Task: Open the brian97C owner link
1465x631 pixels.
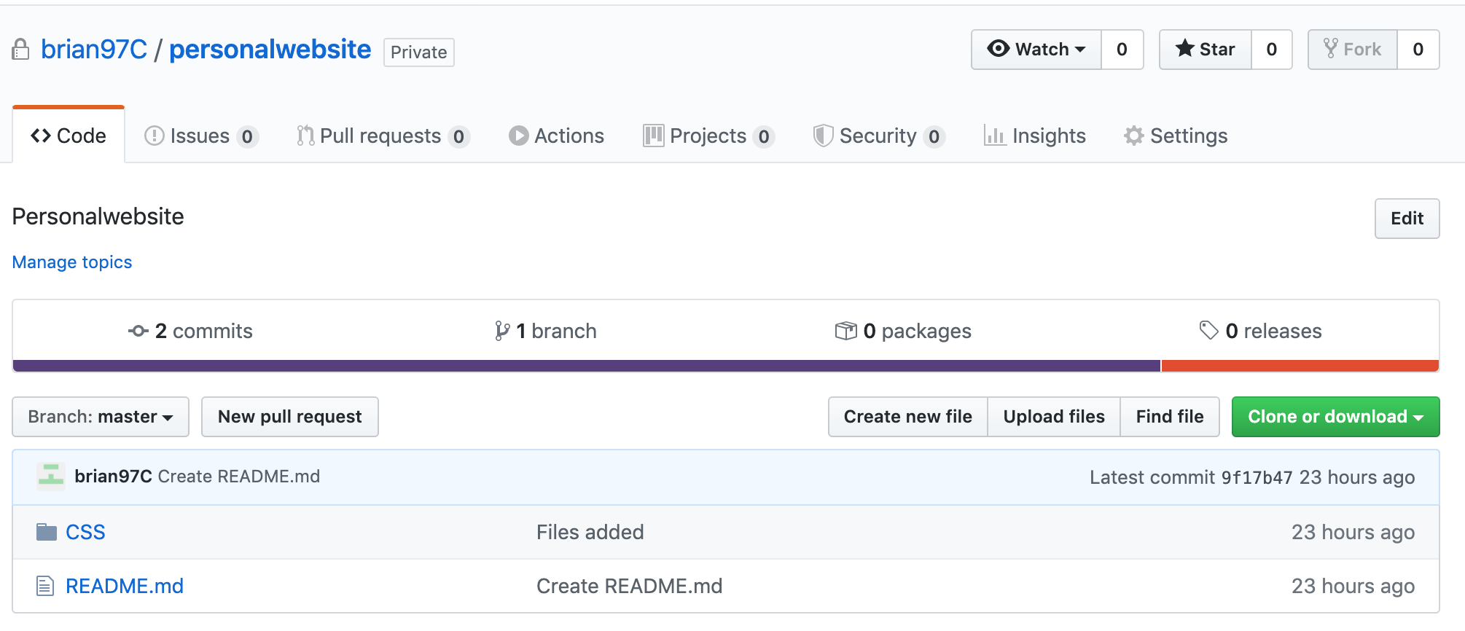Action: [x=94, y=50]
